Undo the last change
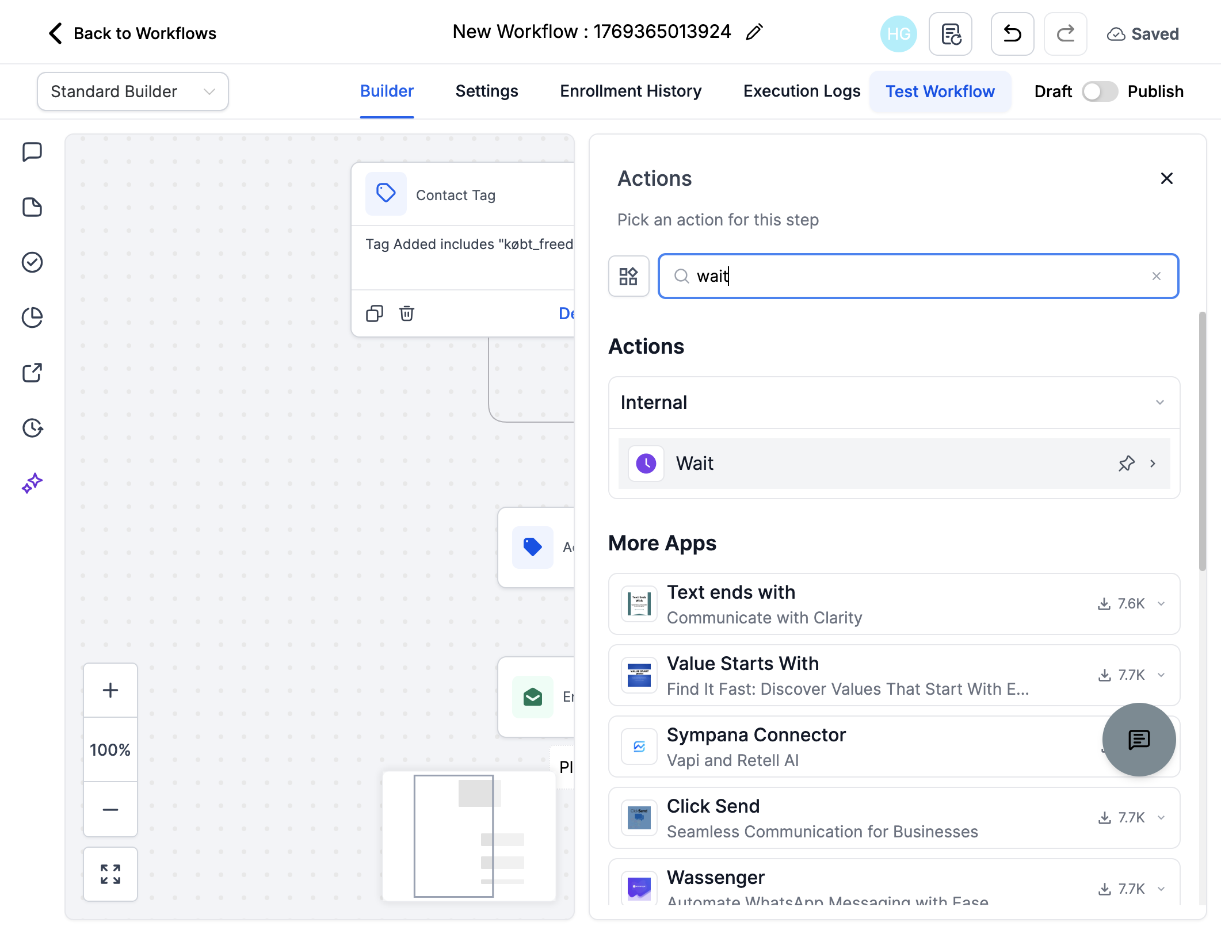 (x=1013, y=34)
